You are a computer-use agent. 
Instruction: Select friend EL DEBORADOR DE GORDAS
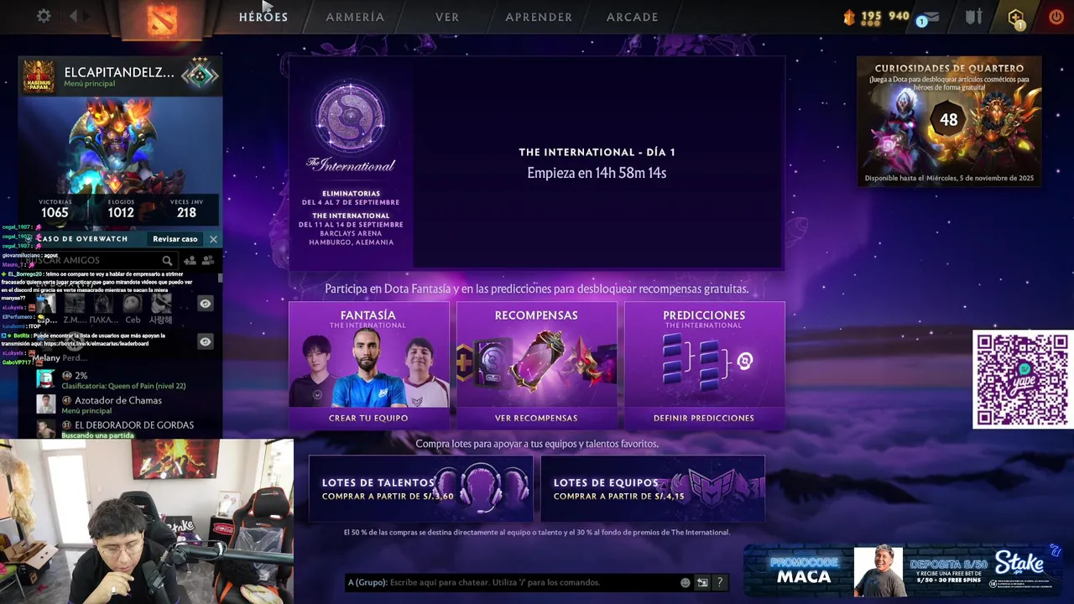click(x=128, y=429)
